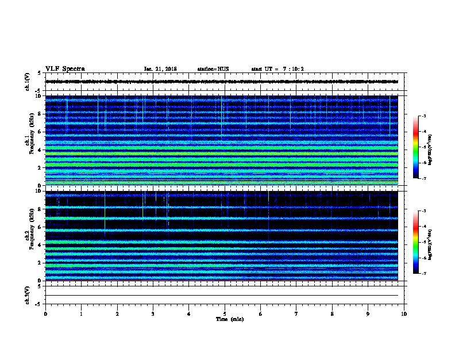Viewport: 455px width, 352px height.
Task: Click the ch.1 spectrogram color bar
Action: coord(416,147)
